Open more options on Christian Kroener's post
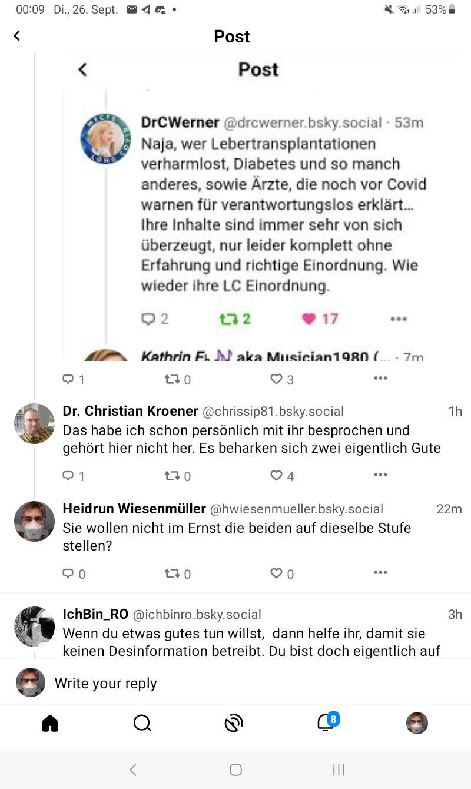 380,475
